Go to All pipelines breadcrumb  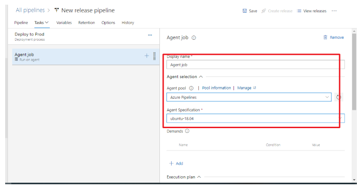point(30,10)
